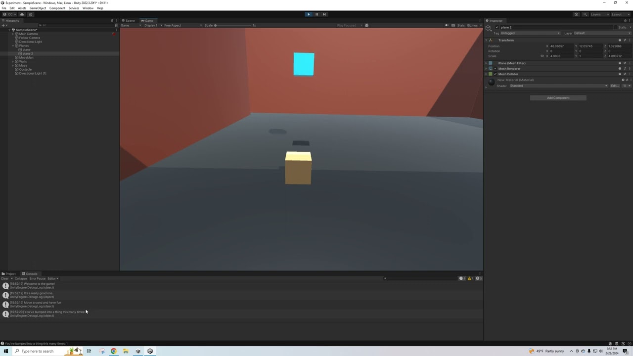The width and height of the screenshot is (633, 356).
Task: Click the New Material preview sphere
Action: (x=491, y=83)
